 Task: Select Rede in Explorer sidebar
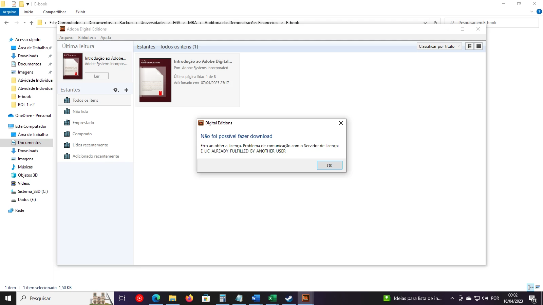20,210
